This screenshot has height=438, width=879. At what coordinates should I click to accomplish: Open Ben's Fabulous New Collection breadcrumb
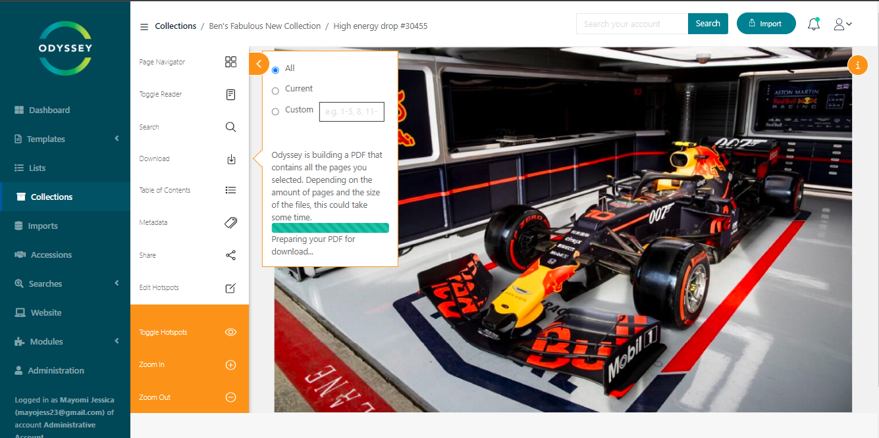click(265, 26)
